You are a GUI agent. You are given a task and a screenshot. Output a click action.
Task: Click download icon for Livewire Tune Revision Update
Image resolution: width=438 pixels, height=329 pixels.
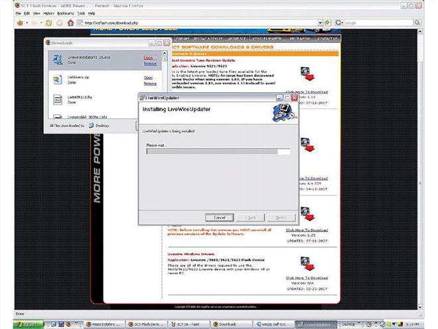tap(307, 74)
